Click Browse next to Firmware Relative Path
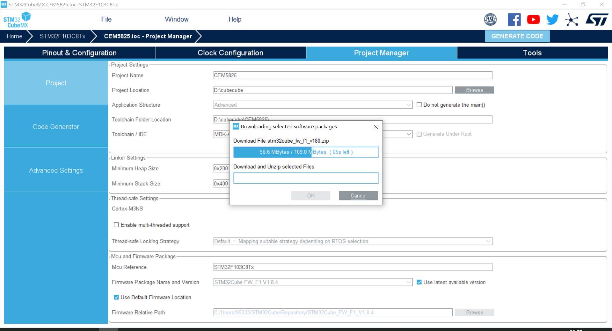The image size is (612, 331). tap(474, 313)
